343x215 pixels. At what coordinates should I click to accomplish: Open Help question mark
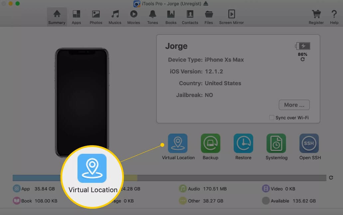pyautogui.click(x=334, y=14)
